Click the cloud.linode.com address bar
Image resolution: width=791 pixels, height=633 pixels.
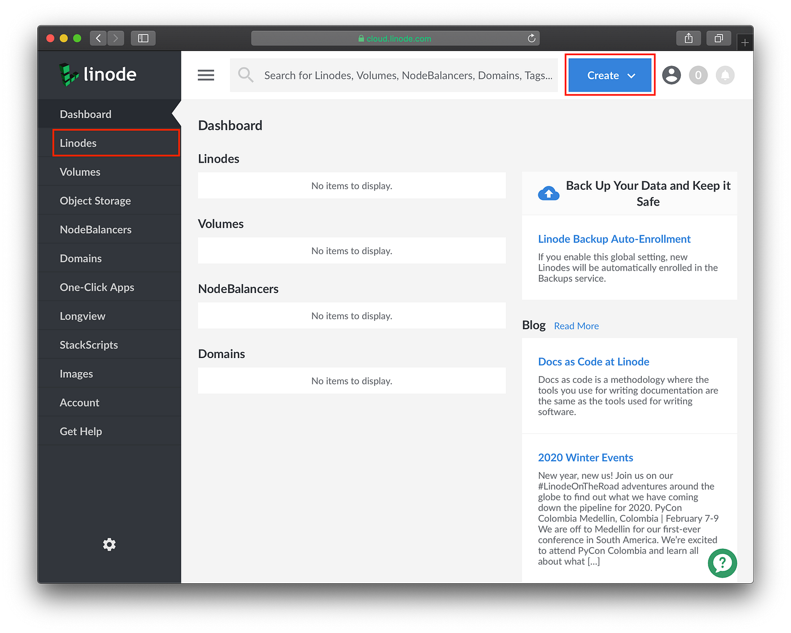point(395,38)
